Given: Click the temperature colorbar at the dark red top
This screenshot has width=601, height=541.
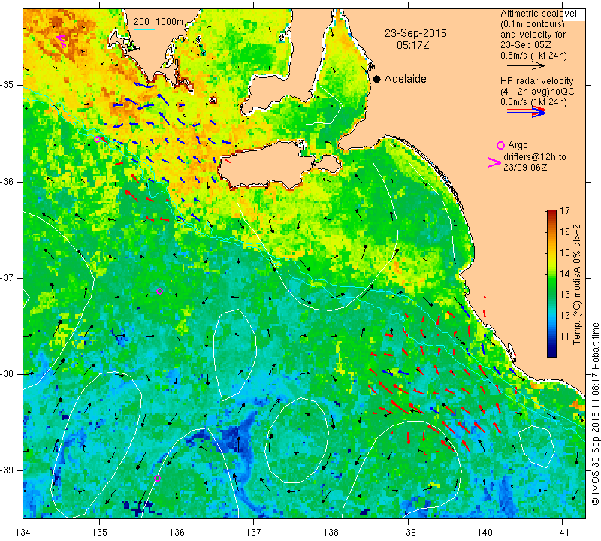Looking at the screenshot, I should (551, 212).
